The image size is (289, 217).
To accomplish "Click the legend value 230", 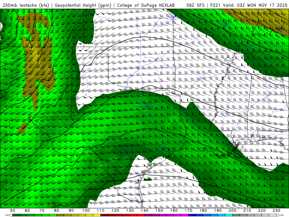I will [276, 210].
